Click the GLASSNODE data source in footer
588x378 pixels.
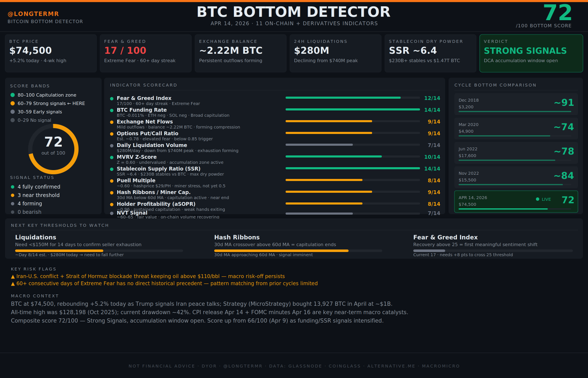click(x=307, y=366)
